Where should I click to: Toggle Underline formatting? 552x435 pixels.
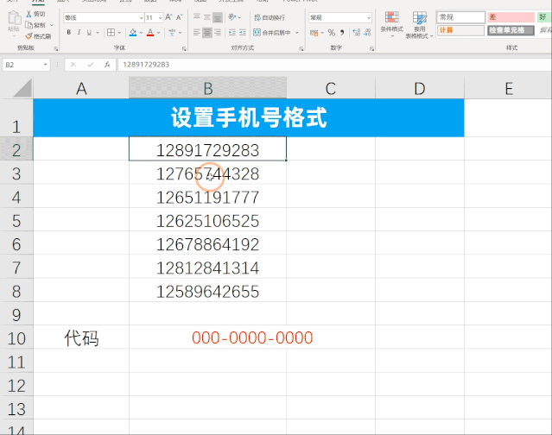point(89,32)
